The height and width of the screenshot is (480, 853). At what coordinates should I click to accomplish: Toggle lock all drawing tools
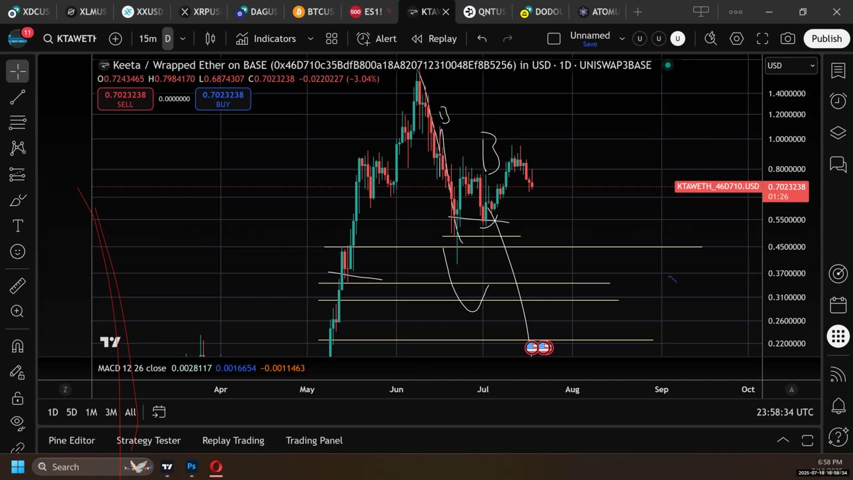17,398
